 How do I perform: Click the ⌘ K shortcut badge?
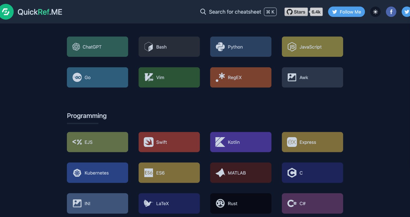tap(270, 12)
